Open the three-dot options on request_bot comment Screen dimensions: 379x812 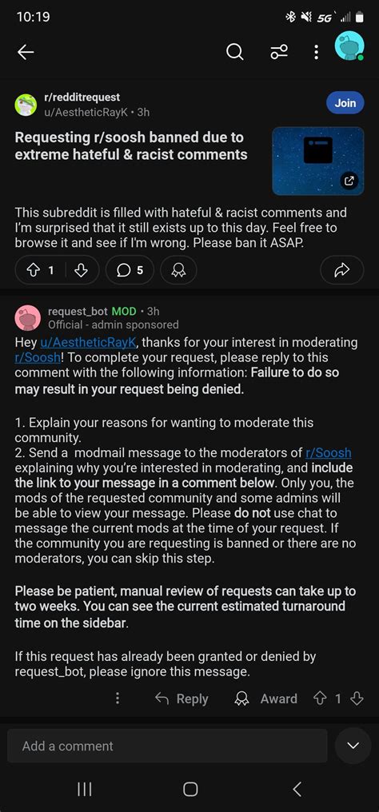(118, 698)
